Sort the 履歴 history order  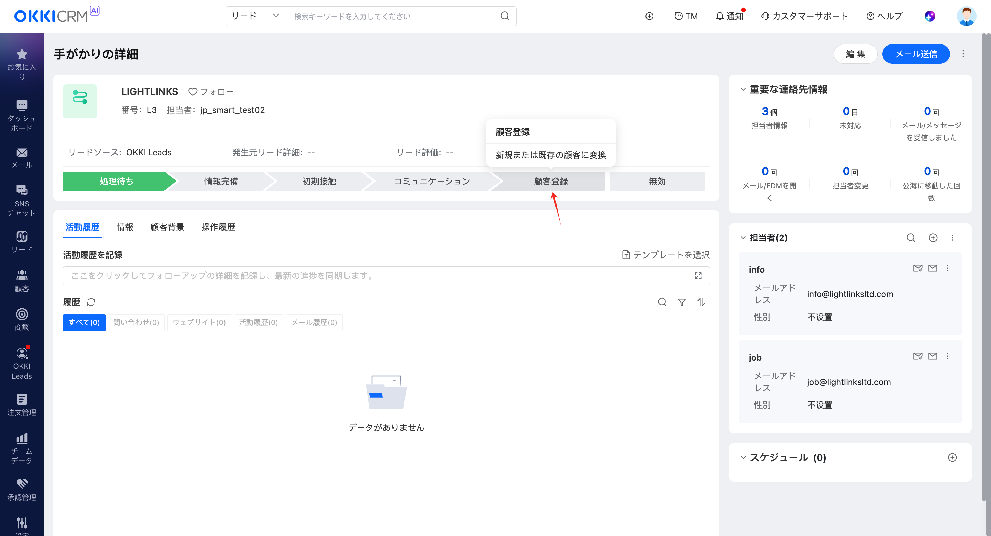tap(701, 302)
